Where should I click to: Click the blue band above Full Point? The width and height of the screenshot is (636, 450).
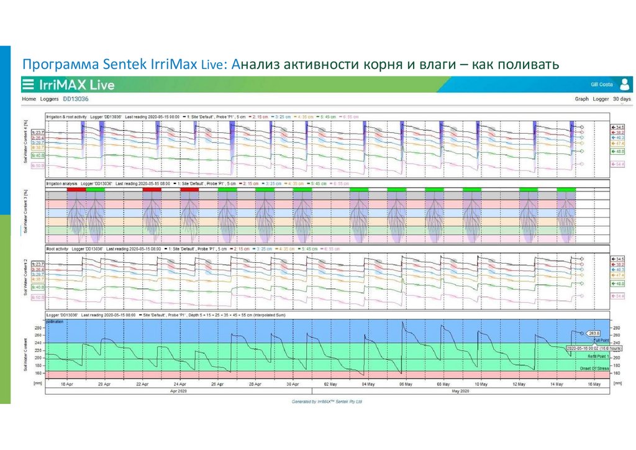click(327, 331)
